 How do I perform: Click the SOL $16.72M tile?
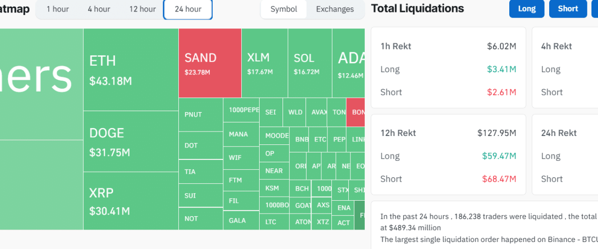coord(309,63)
